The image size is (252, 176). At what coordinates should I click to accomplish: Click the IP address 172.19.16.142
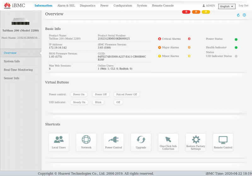tap(58, 48)
